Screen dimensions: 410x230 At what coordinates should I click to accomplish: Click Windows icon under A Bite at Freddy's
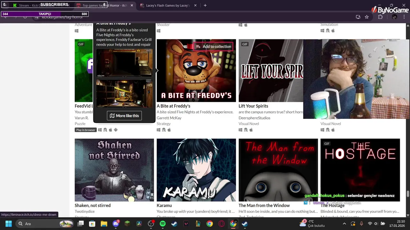159,130
